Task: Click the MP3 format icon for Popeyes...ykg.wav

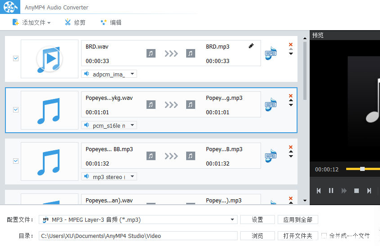Action: pos(271,104)
